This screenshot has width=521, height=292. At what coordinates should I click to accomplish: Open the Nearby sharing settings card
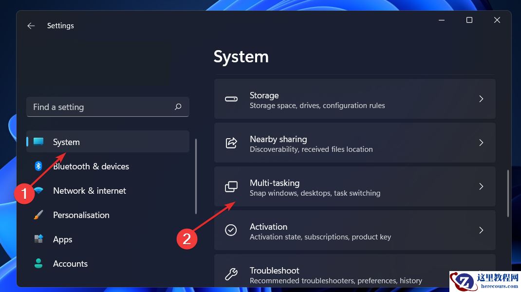pyautogui.click(x=355, y=143)
